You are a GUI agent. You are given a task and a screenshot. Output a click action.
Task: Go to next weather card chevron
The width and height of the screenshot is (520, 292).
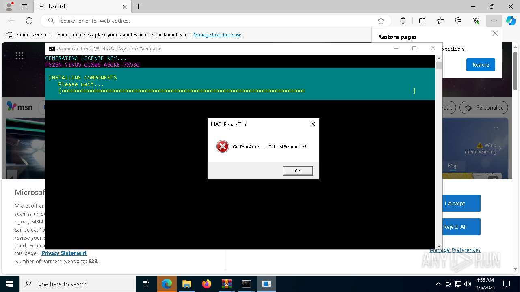click(500, 148)
